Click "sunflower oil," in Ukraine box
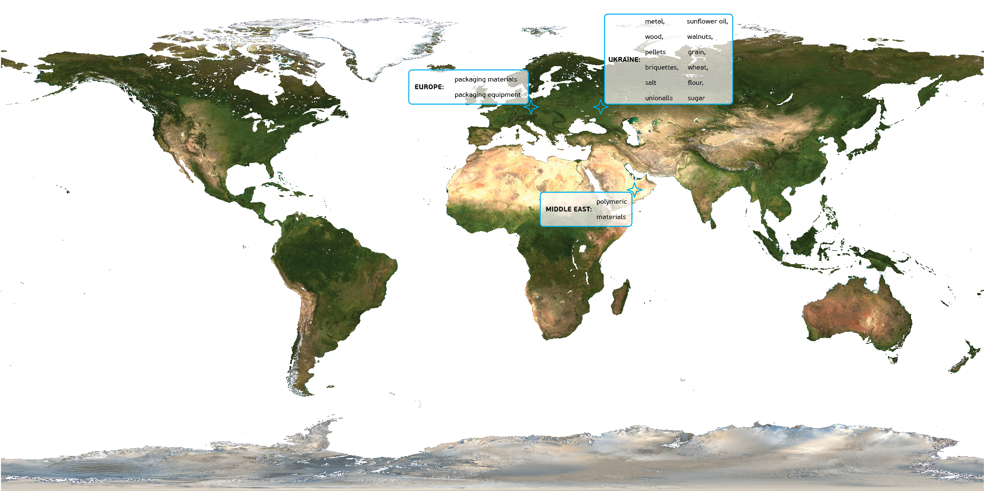984x491 pixels. (x=707, y=22)
